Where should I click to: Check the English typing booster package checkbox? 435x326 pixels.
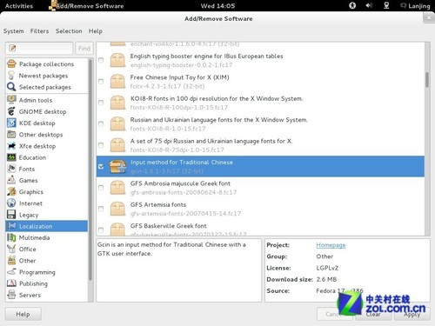click(101, 60)
